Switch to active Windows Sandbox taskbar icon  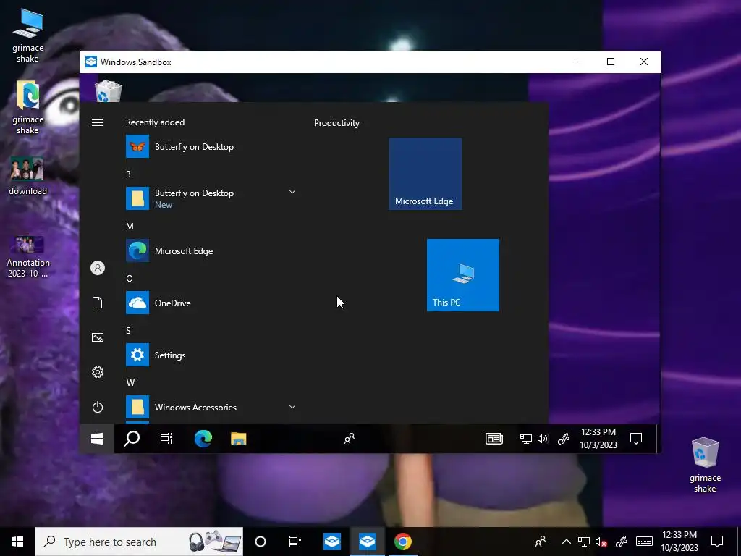(x=367, y=542)
